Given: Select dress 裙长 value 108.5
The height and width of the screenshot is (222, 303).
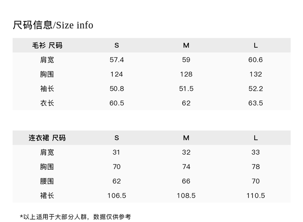Looking at the screenshot, I should tap(186, 196).
